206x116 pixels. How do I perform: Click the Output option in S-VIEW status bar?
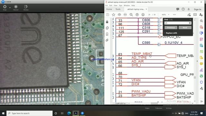(x=147, y=108)
